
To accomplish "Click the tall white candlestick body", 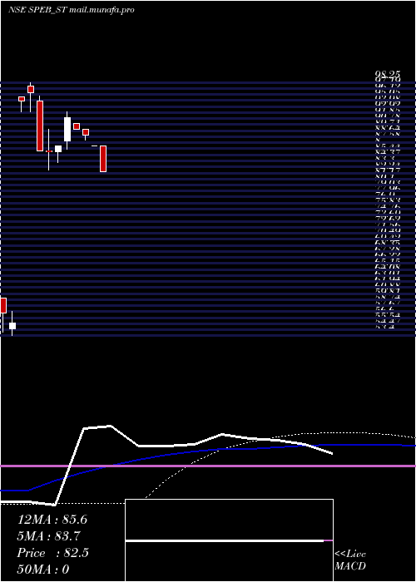I will (67, 129).
